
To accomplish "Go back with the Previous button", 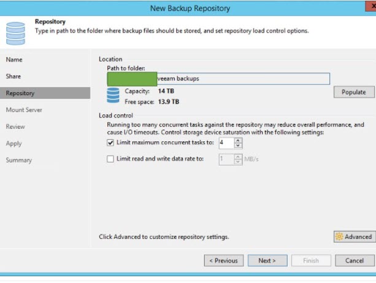I will (x=223, y=260).
